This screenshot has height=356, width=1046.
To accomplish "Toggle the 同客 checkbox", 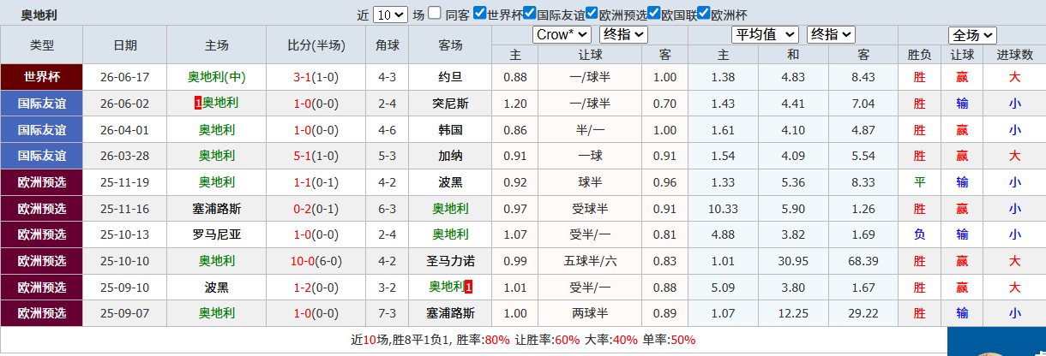I will [435, 13].
